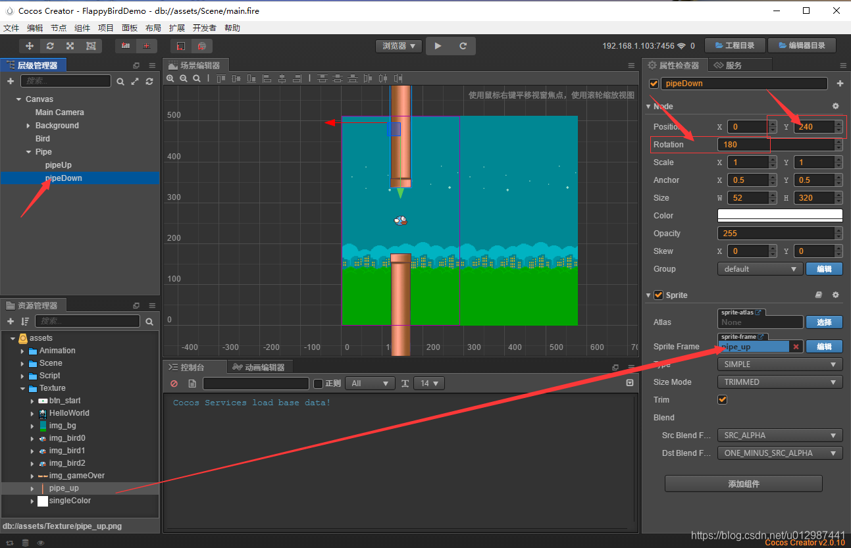Click the refresh preview button
The height and width of the screenshot is (548, 851).
point(463,46)
